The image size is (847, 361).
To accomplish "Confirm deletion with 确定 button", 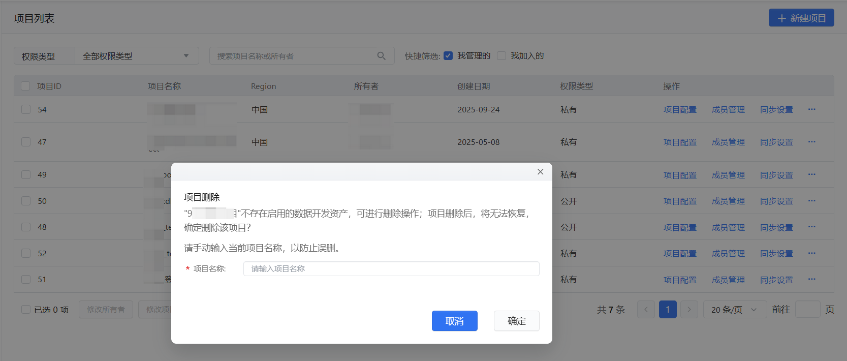I will [x=516, y=321].
